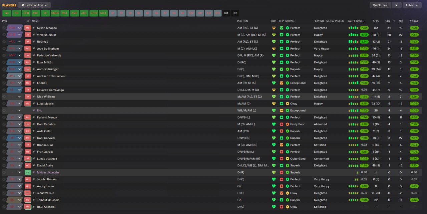Open the Selection Info dropdown
The width and height of the screenshot is (427, 214).
(x=34, y=5)
